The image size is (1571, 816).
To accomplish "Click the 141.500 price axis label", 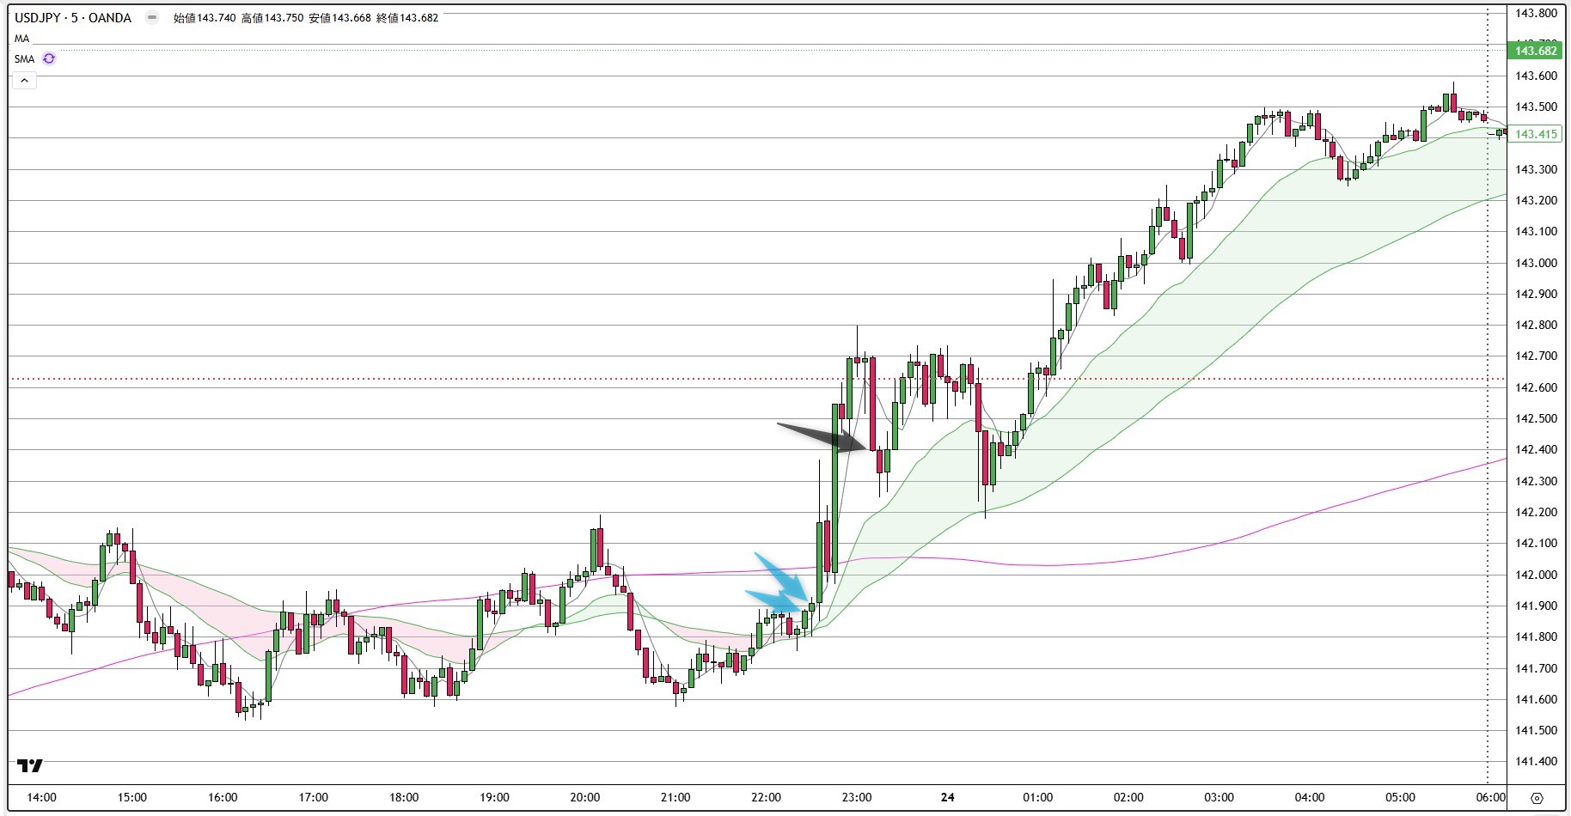I will [x=1536, y=730].
